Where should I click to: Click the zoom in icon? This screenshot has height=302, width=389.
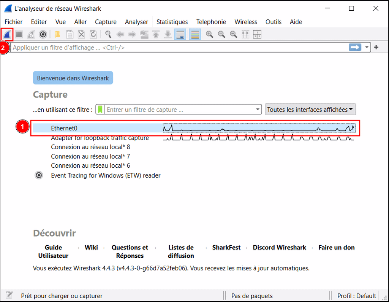[x=209, y=34]
